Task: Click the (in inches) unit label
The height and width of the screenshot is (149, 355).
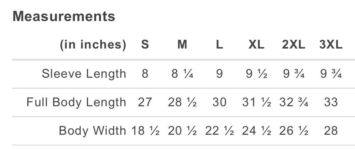Action: (93, 45)
